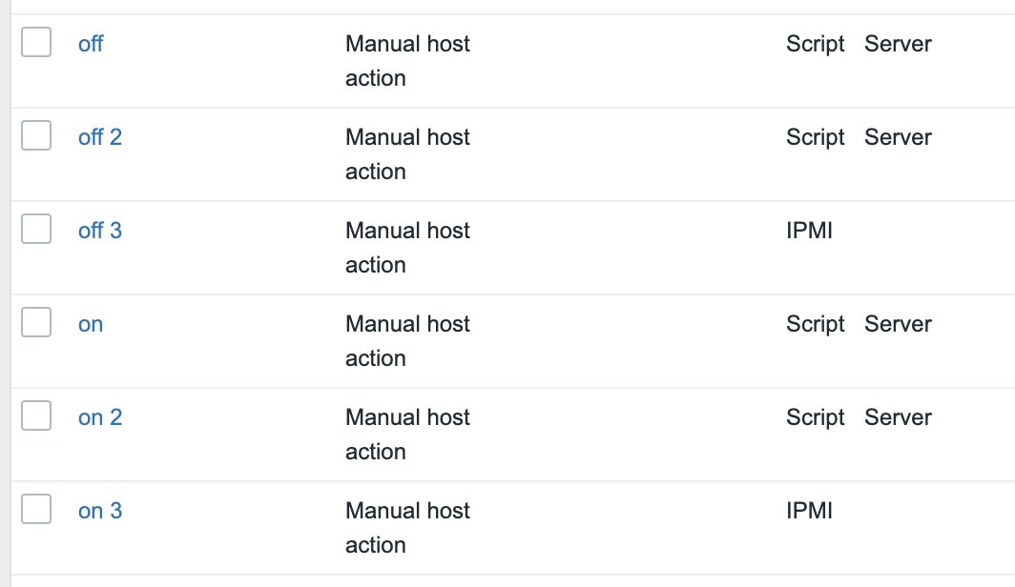1015x587 pixels.
Task: Edit the 'on 2' script
Action: [x=99, y=417]
